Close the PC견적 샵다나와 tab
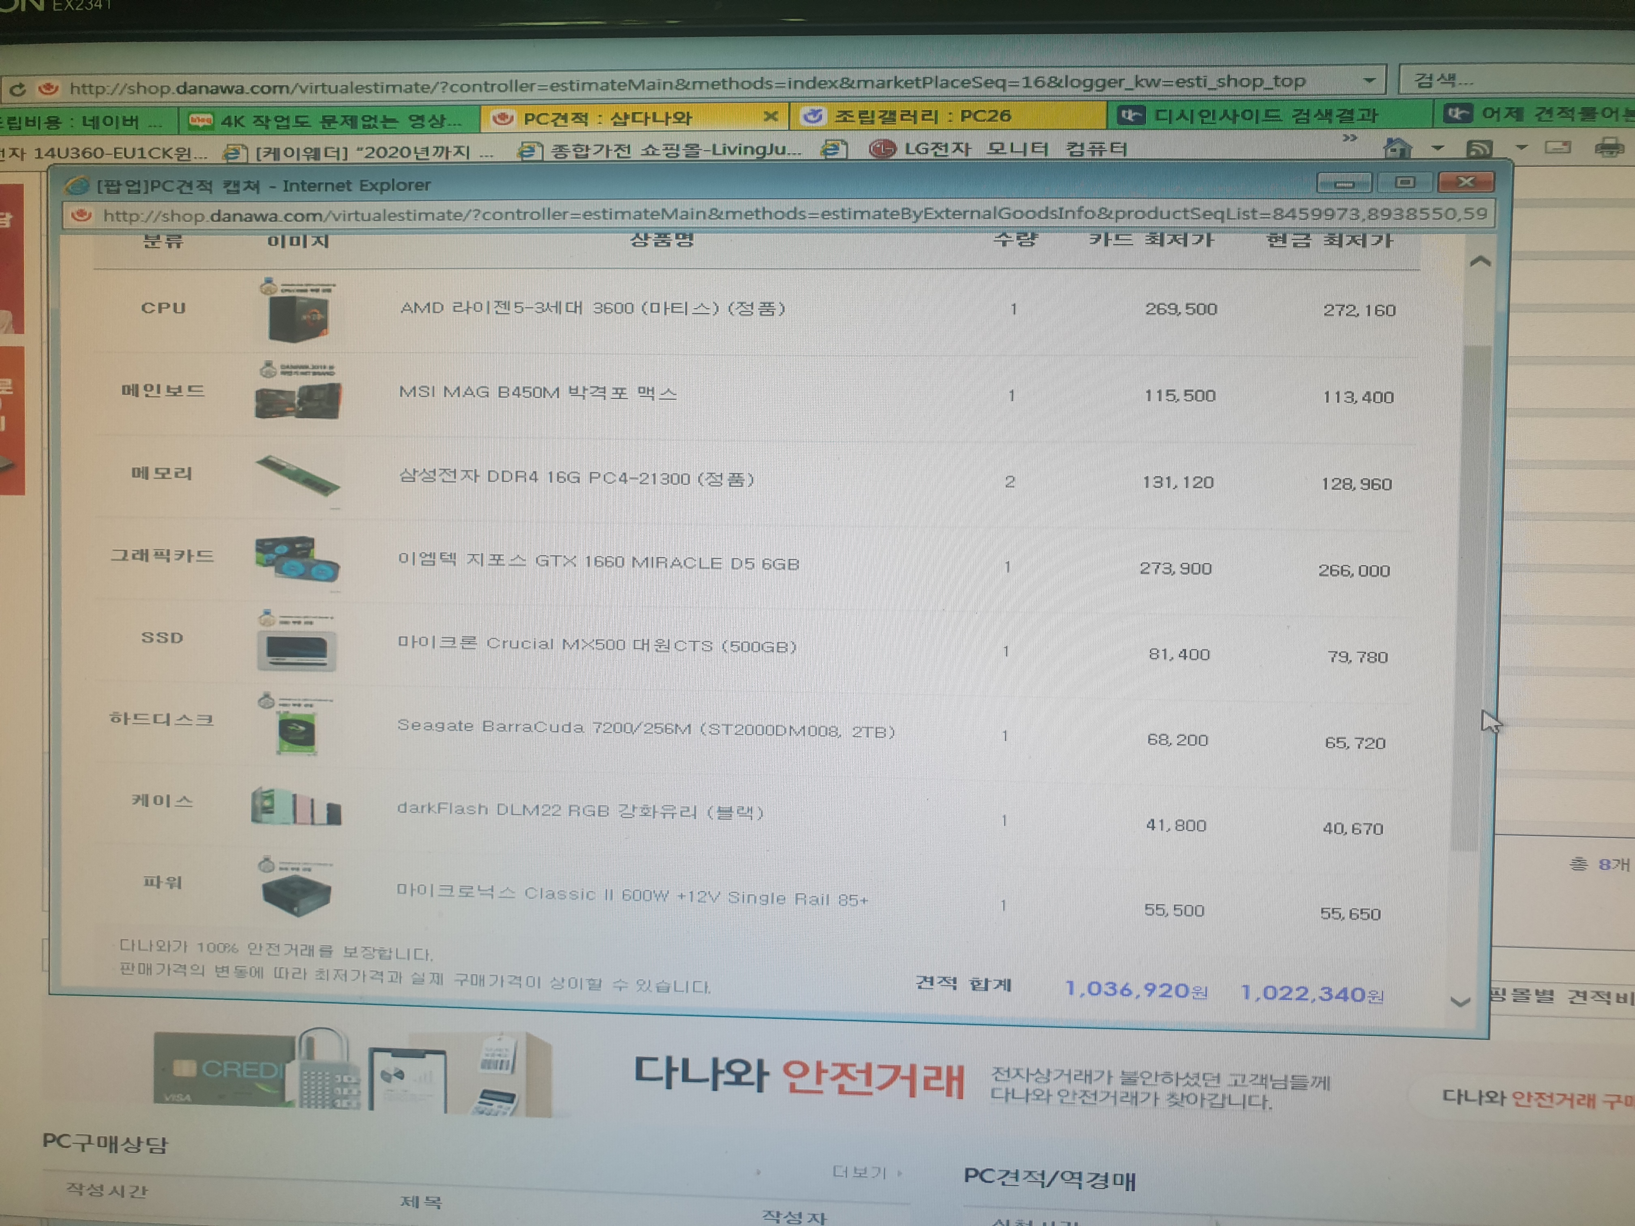1635x1226 pixels. click(770, 116)
